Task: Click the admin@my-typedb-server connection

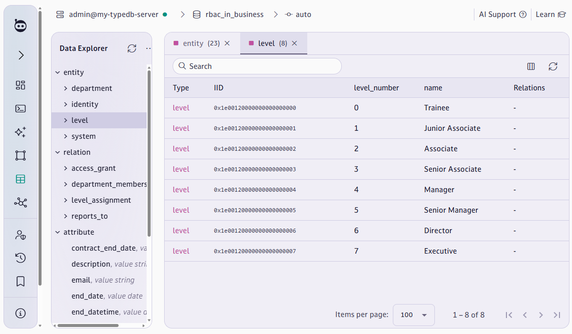Action: [x=114, y=14]
